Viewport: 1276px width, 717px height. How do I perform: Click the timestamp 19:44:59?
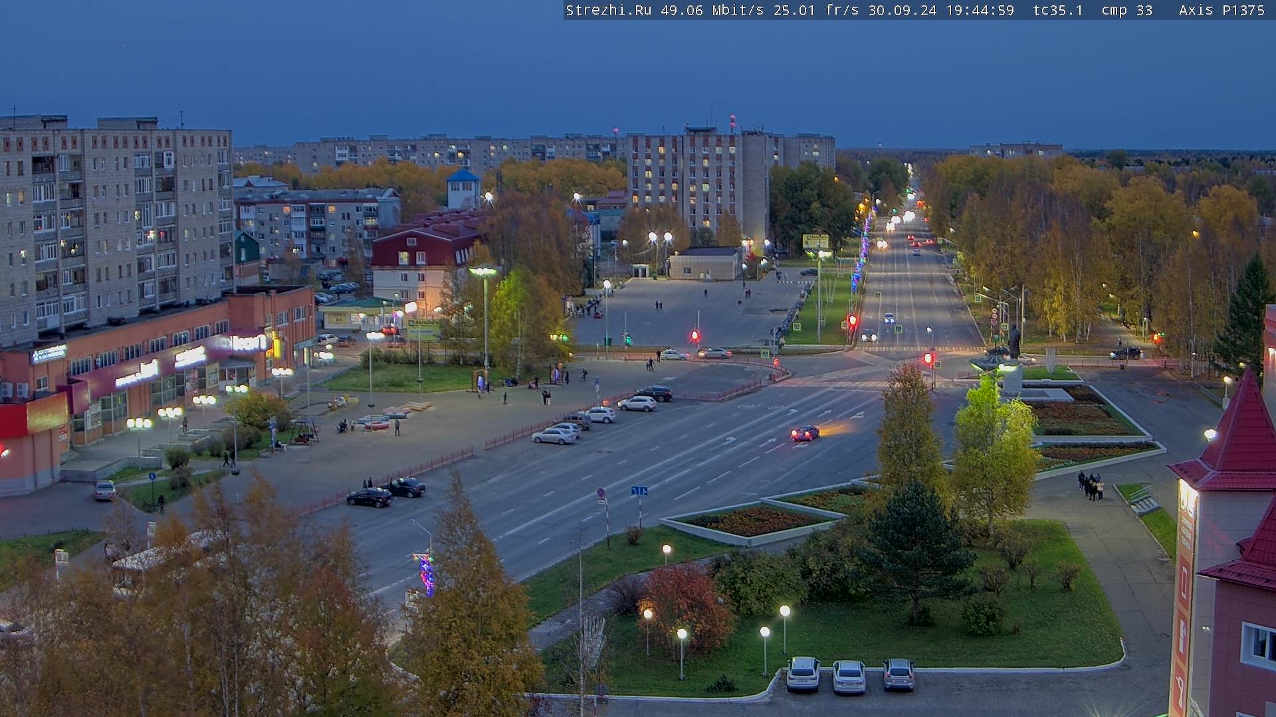tap(980, 10)
